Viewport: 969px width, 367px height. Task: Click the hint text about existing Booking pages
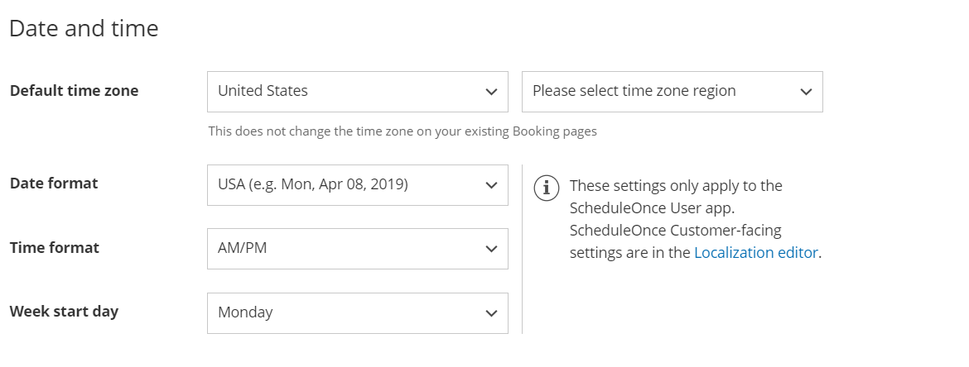coord(402,131)
